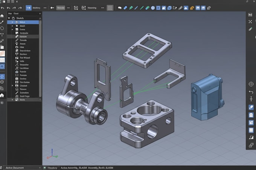Select the green marker tool
The height and width of the screenshot is (170, 256).
[131, 8]
